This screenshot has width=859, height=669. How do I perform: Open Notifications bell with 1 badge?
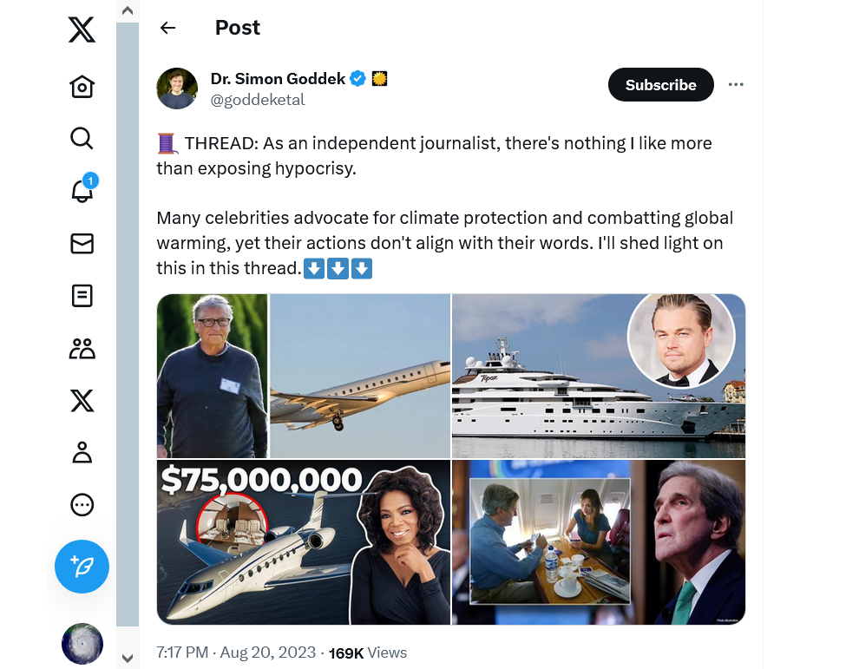click(83, 188)
